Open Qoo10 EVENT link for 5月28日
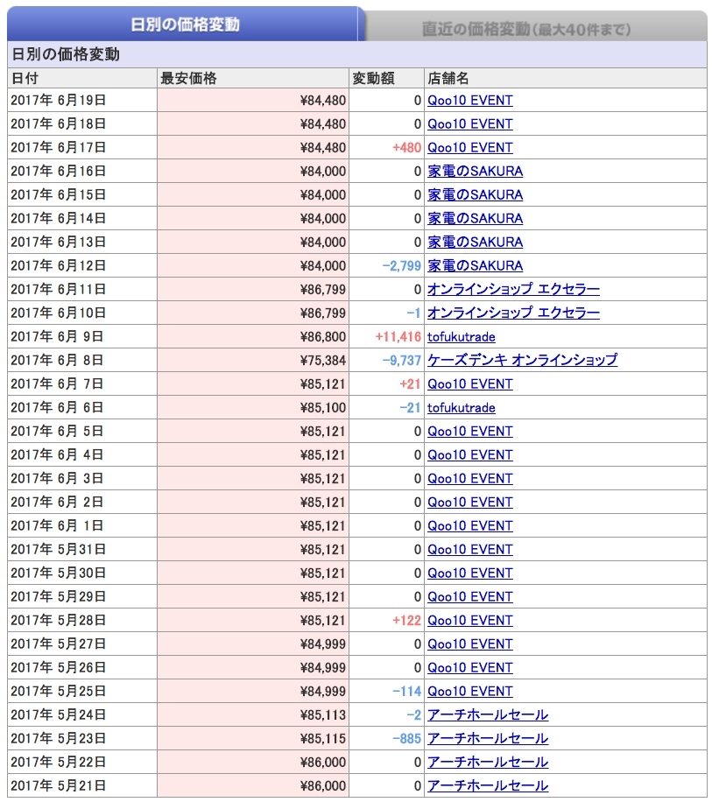Image resolution: width=712 pixels, height=802 pixels. pyautogui.click(x=469, y=621)
